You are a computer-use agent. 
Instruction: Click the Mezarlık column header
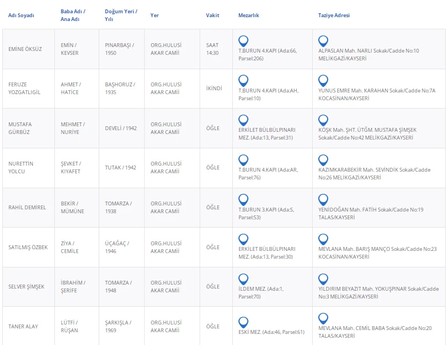[x=248, y=16]
